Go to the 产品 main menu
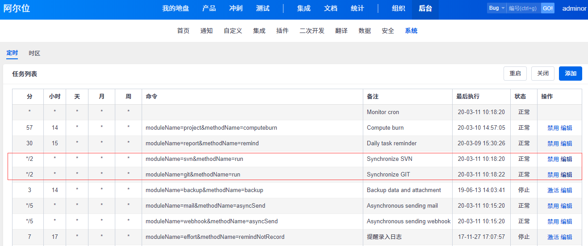Image resolution: width=588 pixels, height=246 pixels. click(x=209, y=8)
